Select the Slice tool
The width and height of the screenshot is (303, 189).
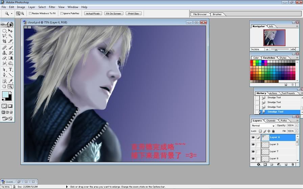tap(10, 41)
